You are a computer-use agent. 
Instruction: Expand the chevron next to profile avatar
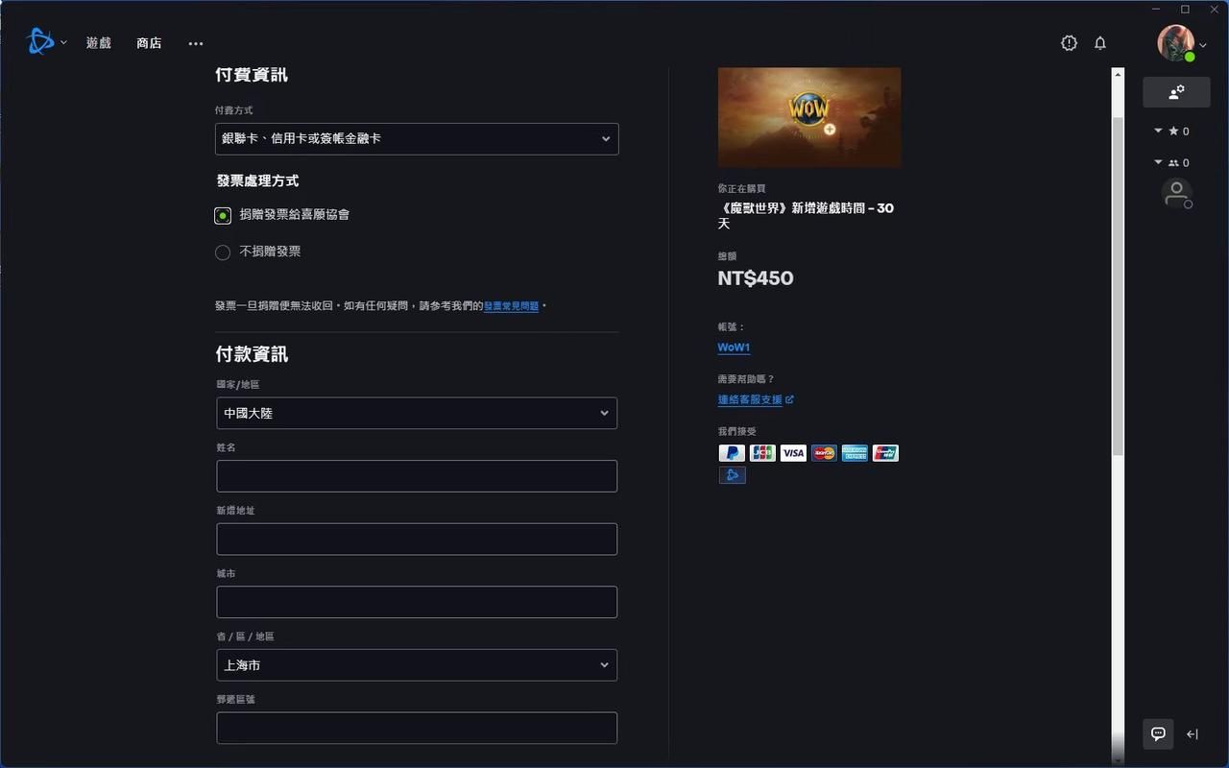click(x=1203, y=45)
